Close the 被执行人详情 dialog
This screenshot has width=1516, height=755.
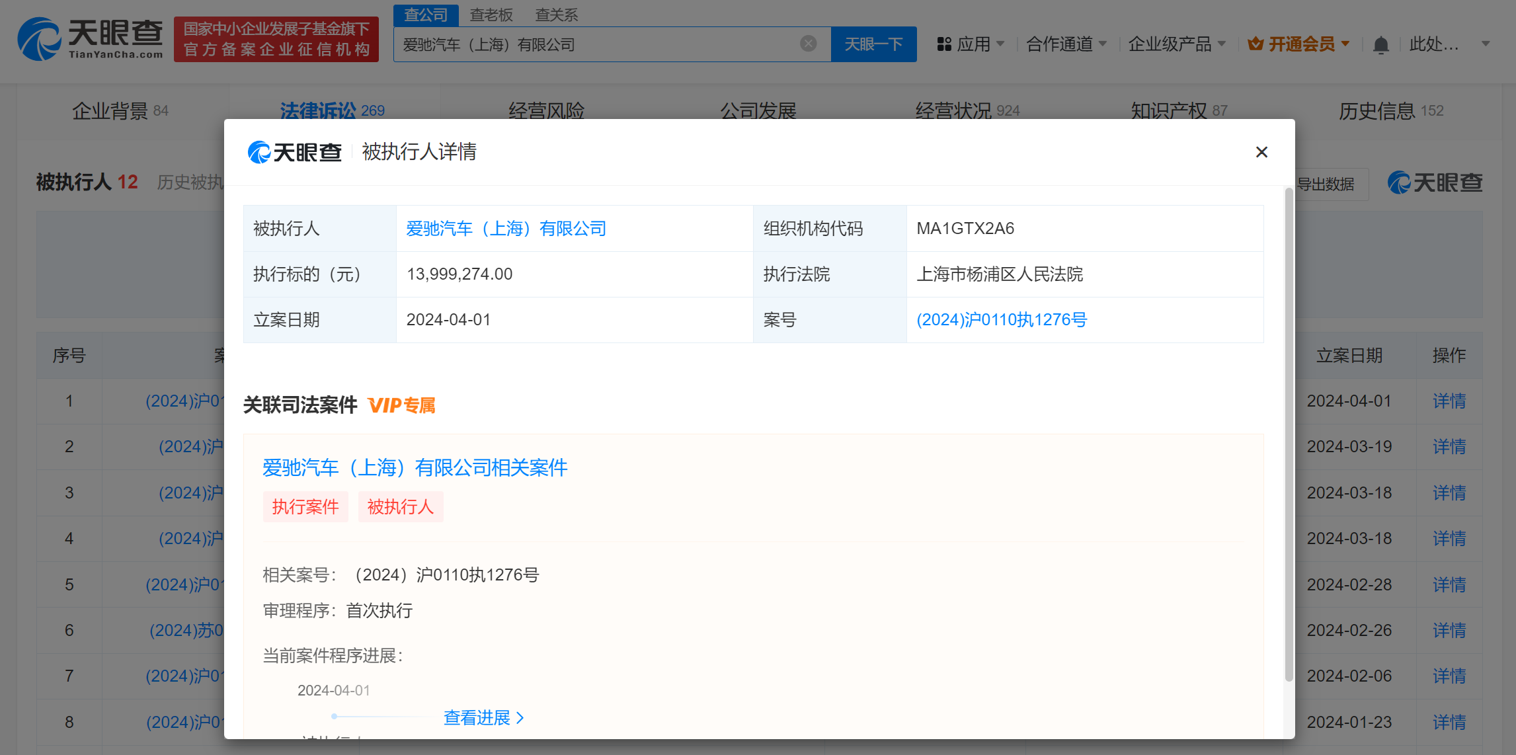click(1261, 152)
